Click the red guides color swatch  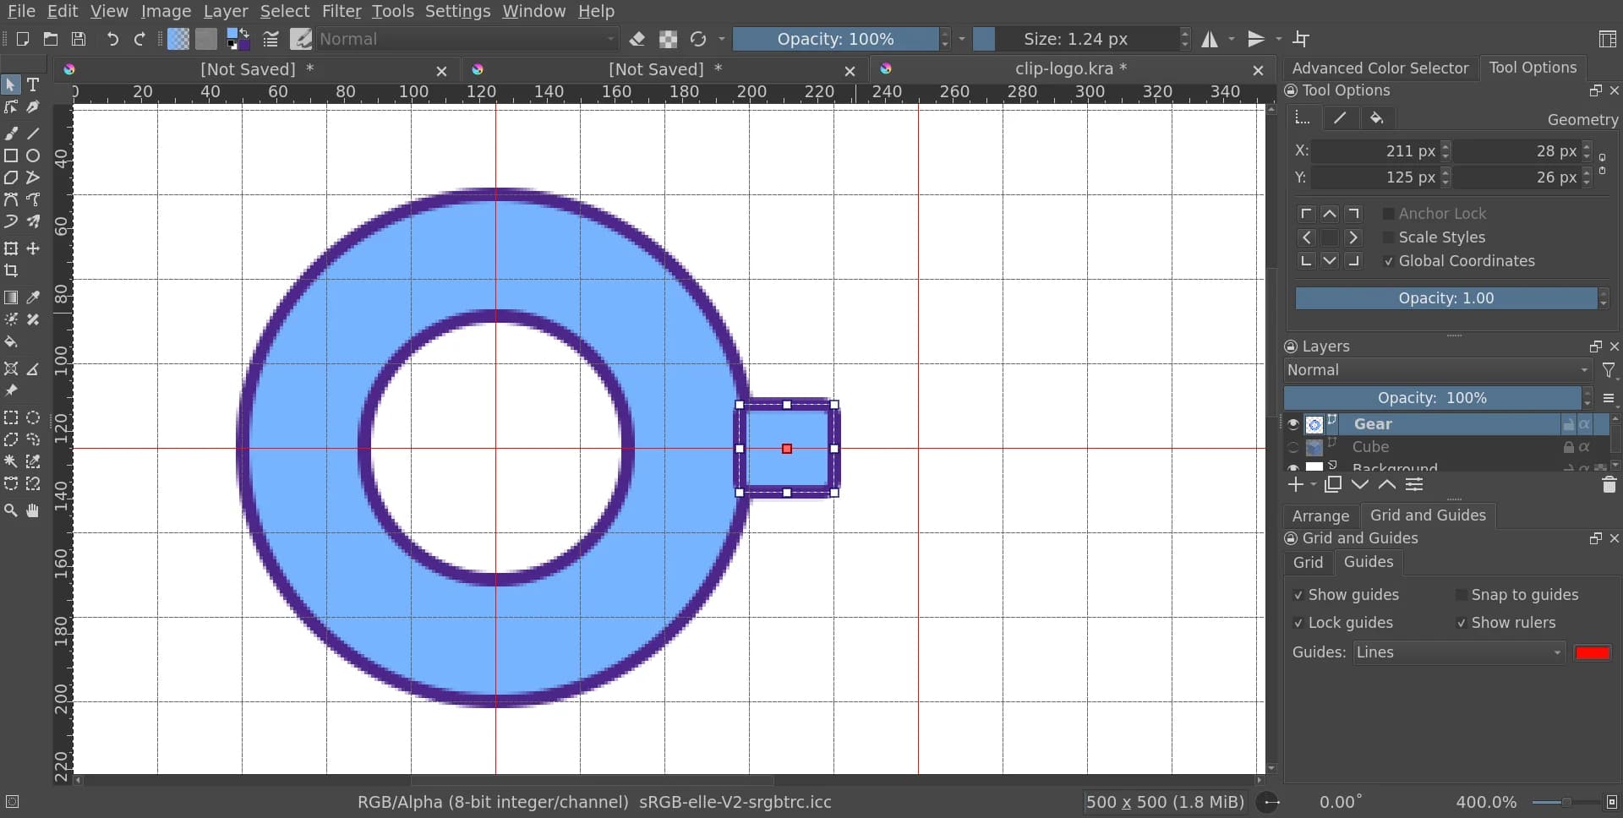pos(1593,652)
